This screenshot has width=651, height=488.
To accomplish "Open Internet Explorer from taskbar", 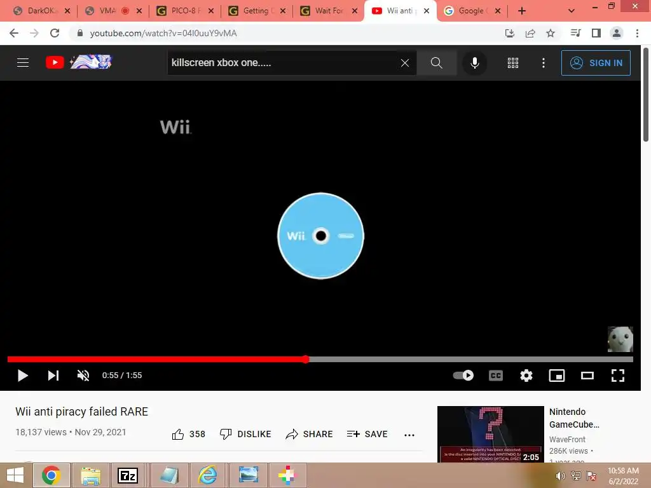I will point(208,475).
